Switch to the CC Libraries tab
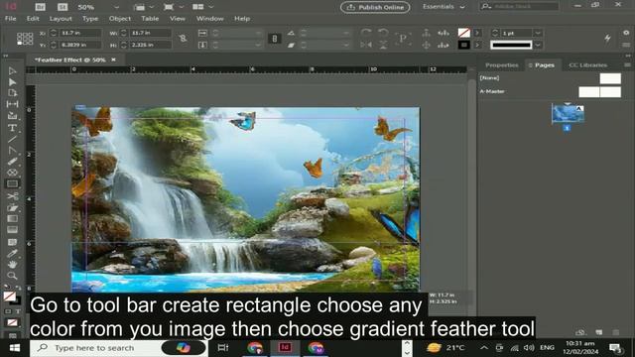The height and width of the screenshot is (357, 635). pos(587,65)
